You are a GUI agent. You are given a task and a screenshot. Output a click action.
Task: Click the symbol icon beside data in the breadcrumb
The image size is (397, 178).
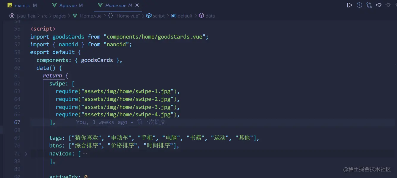(x=201, y=16)
